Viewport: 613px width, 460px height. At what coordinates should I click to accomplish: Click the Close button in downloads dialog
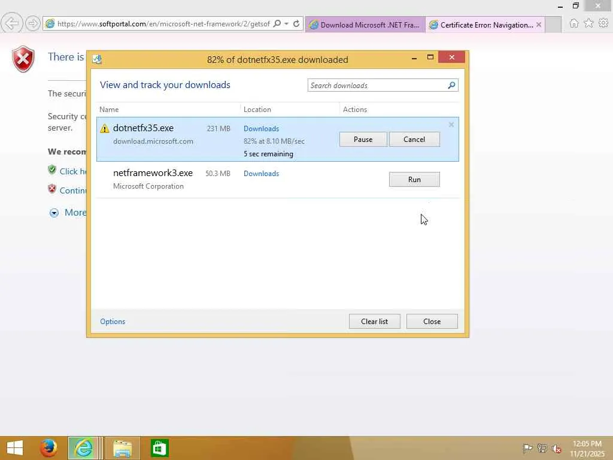pos(432,322)
